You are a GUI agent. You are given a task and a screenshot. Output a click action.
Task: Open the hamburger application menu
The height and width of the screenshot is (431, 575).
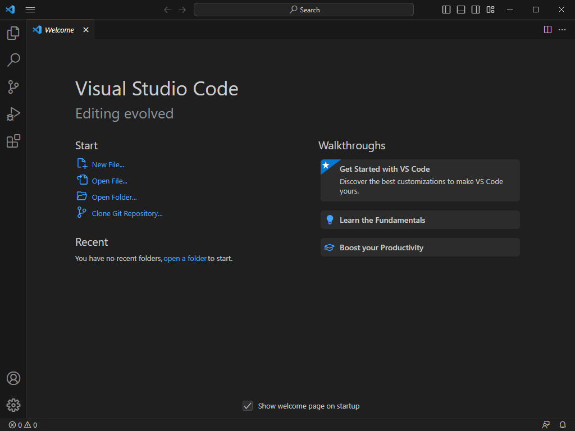coord(30,10)
